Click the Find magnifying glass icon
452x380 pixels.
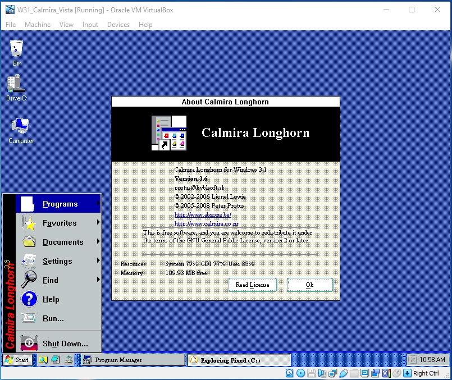29,280
